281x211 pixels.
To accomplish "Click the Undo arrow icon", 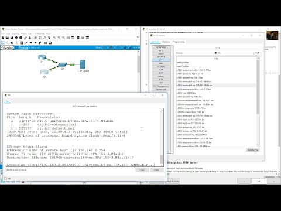I will tap(44, 38).
